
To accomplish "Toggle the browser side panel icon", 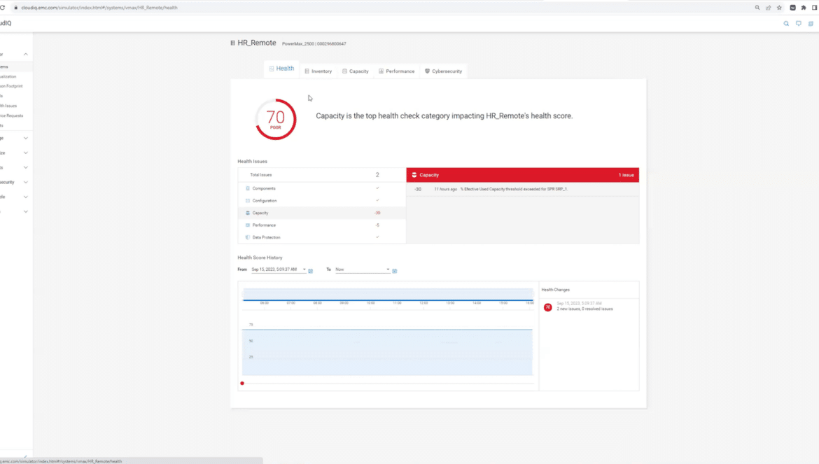I will [x=815, y=8].
